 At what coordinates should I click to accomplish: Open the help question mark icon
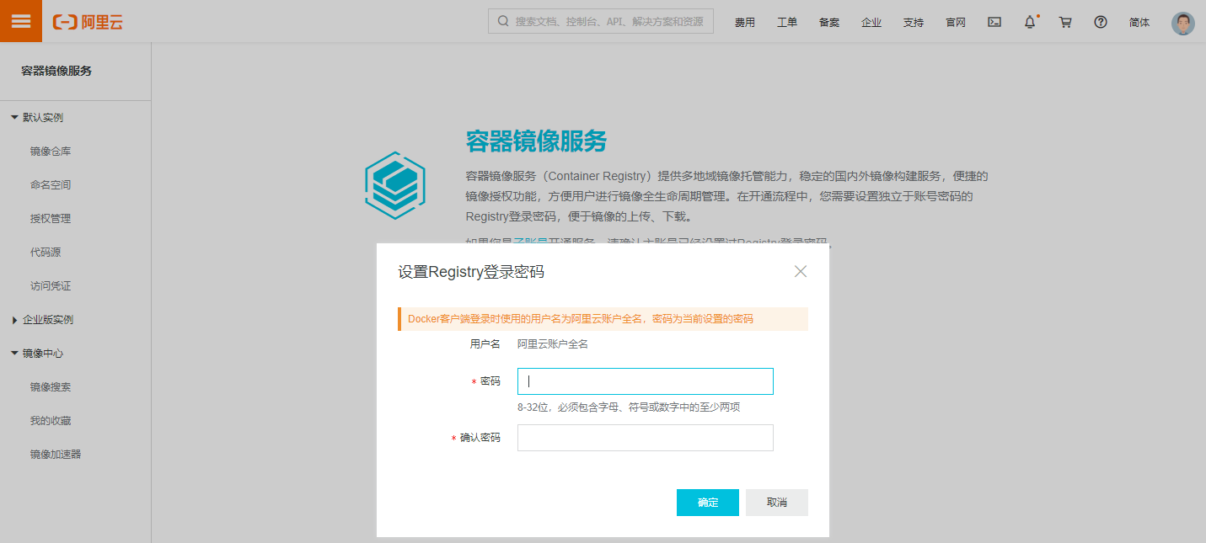tap(1101, 23)
